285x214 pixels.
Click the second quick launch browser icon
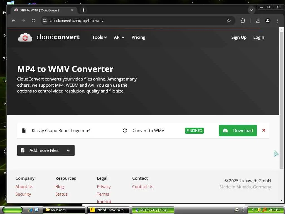pos(36,210)
